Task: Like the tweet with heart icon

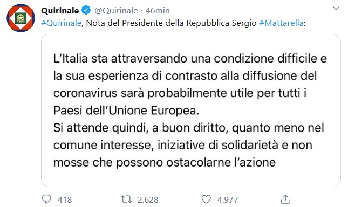Action: 206,199
